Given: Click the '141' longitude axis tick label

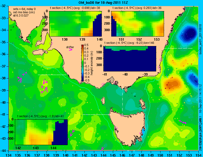Looking at the screenshot, I should click(x=75, y=155).
